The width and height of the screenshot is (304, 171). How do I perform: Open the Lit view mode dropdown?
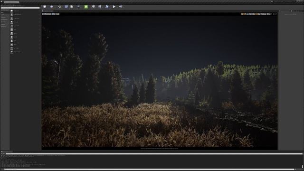tap(54, 14)
